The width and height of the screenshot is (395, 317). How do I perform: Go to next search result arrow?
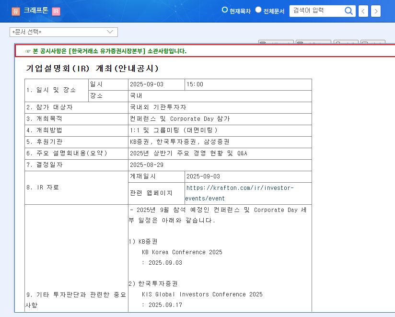[x=376, y=11]
